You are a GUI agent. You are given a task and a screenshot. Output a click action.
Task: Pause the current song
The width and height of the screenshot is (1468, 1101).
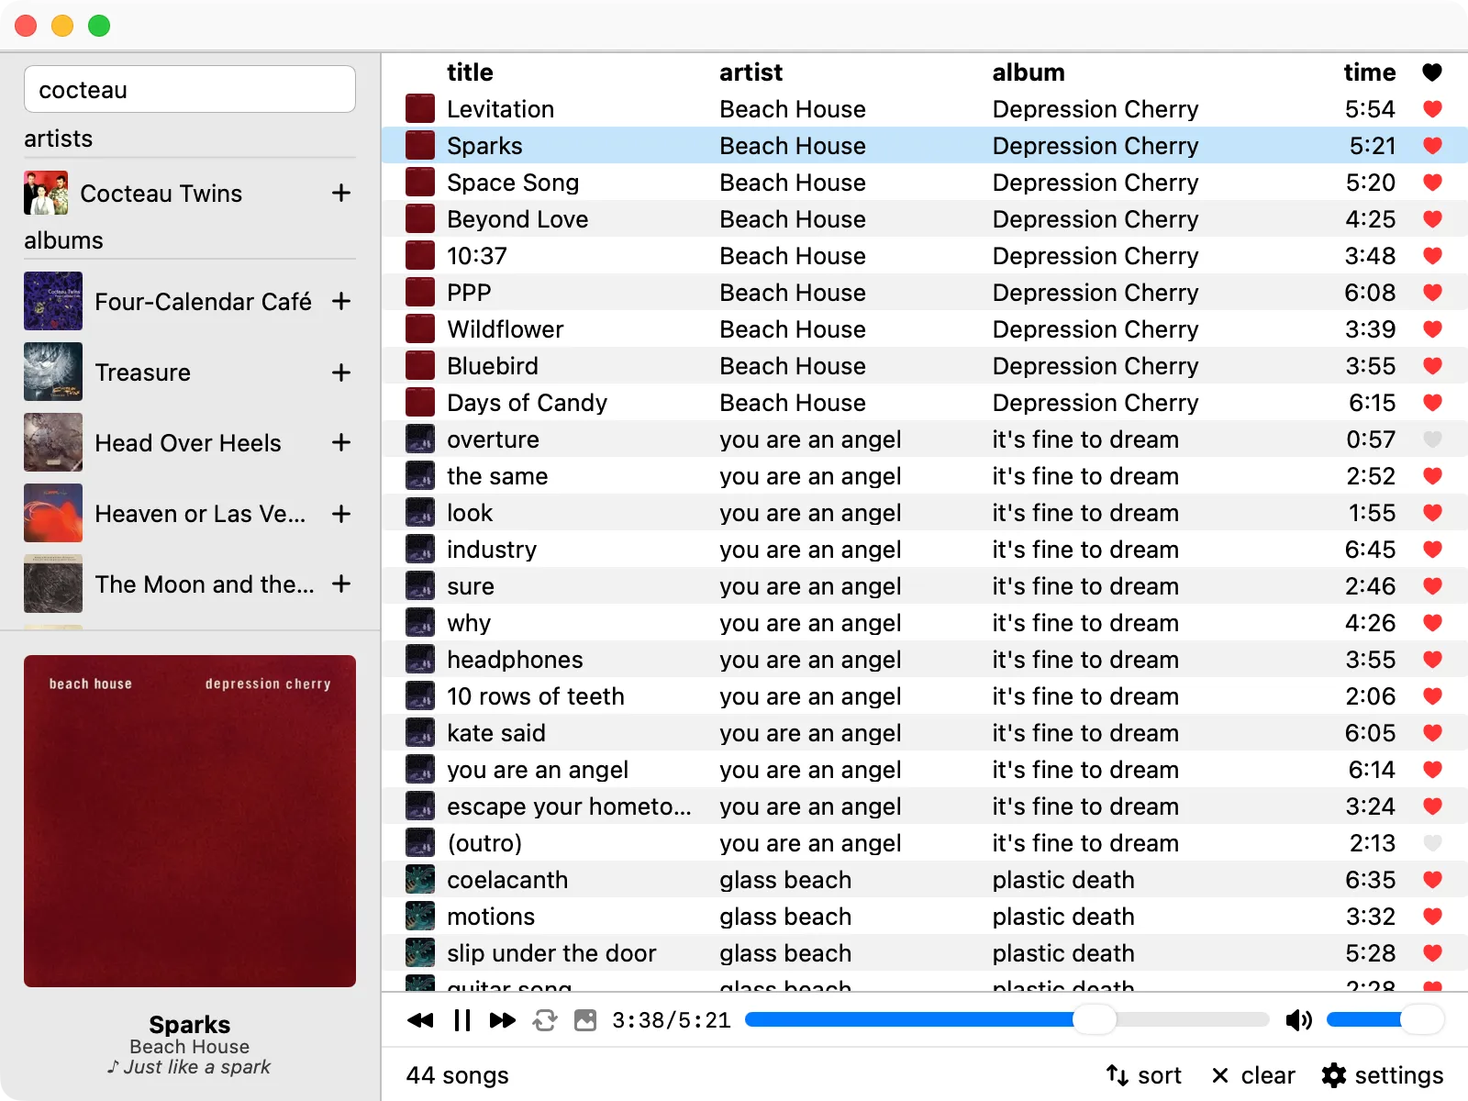pyautogui.click(x=462, y=1020)
